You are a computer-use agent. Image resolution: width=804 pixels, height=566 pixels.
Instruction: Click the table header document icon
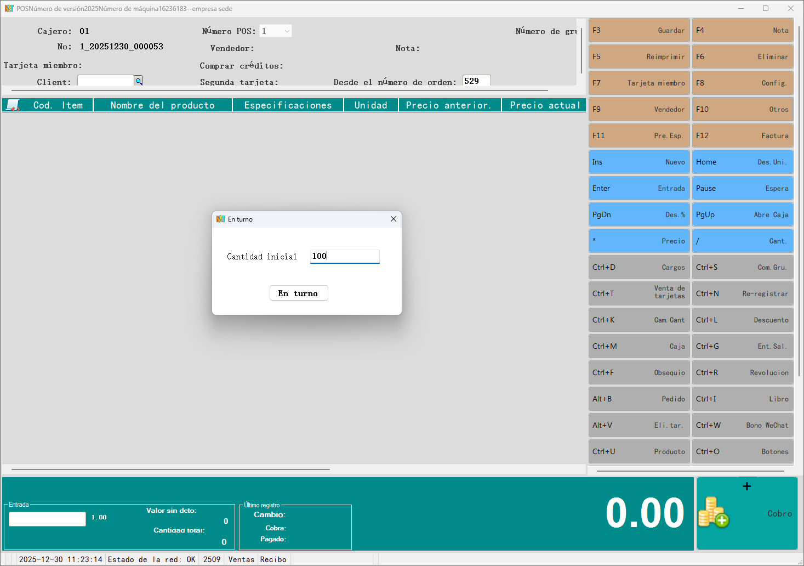(x=13, y=105)
